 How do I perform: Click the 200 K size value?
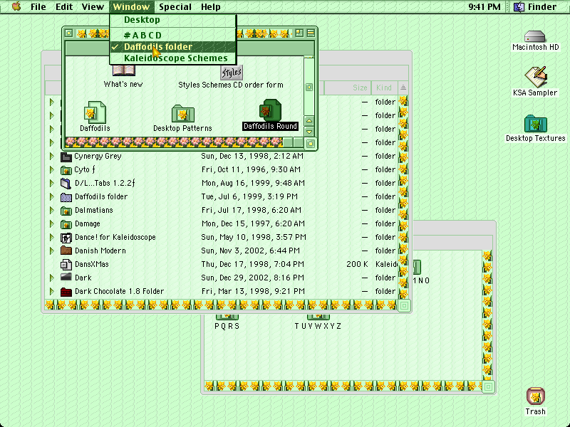357,264
